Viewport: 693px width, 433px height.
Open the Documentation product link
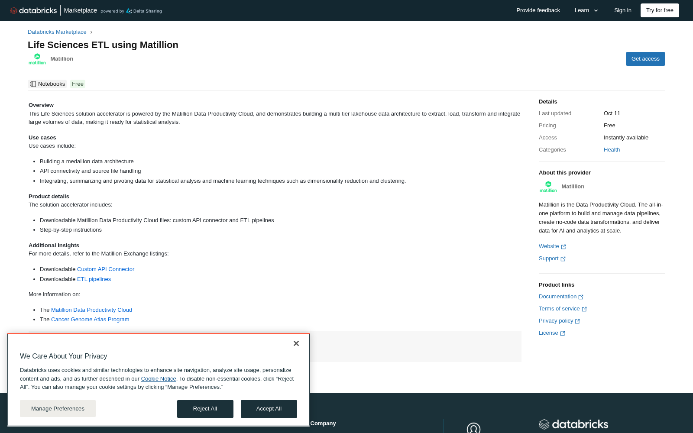(558, 297)
